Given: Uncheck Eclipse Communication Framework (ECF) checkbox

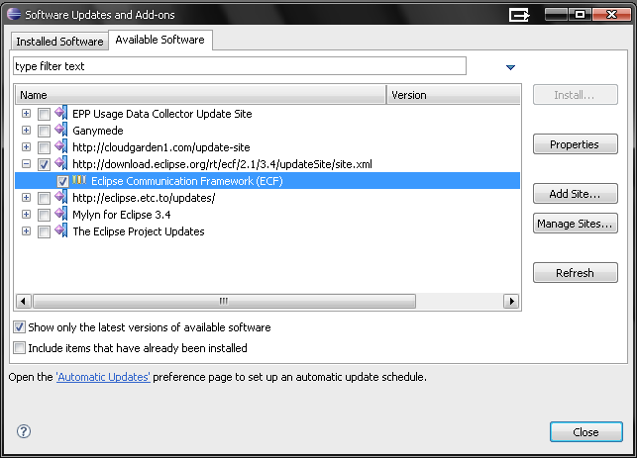Looking at the screenshot, I should 62,181.
